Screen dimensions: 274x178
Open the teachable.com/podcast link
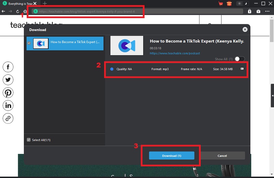pyautogui.click(x=175, y=53)
